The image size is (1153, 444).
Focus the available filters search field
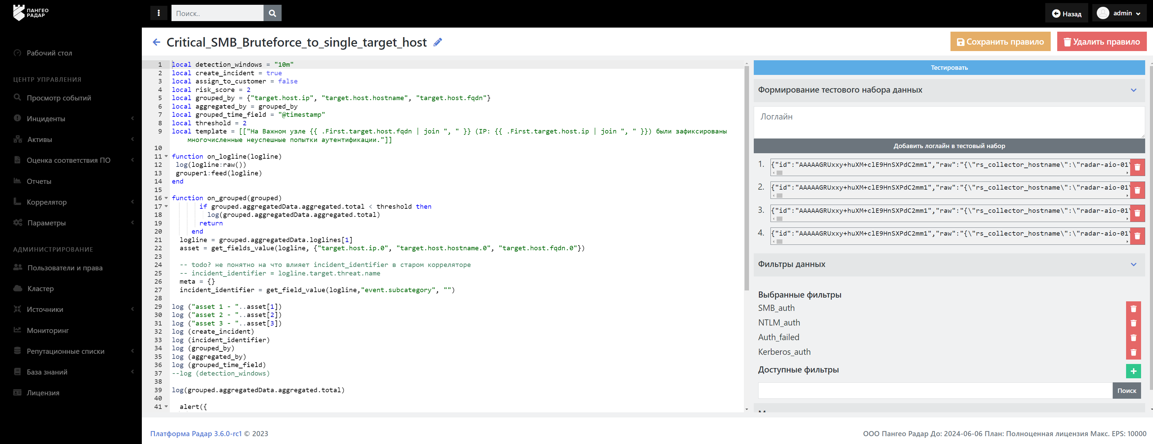(x=935, y=390)
